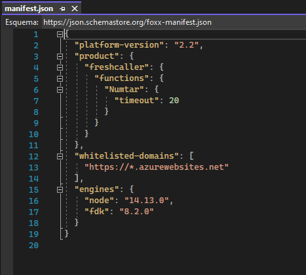Click the timeout value 20
The height and width of the screenshot is (275, 306).
[x=174, y=101]
